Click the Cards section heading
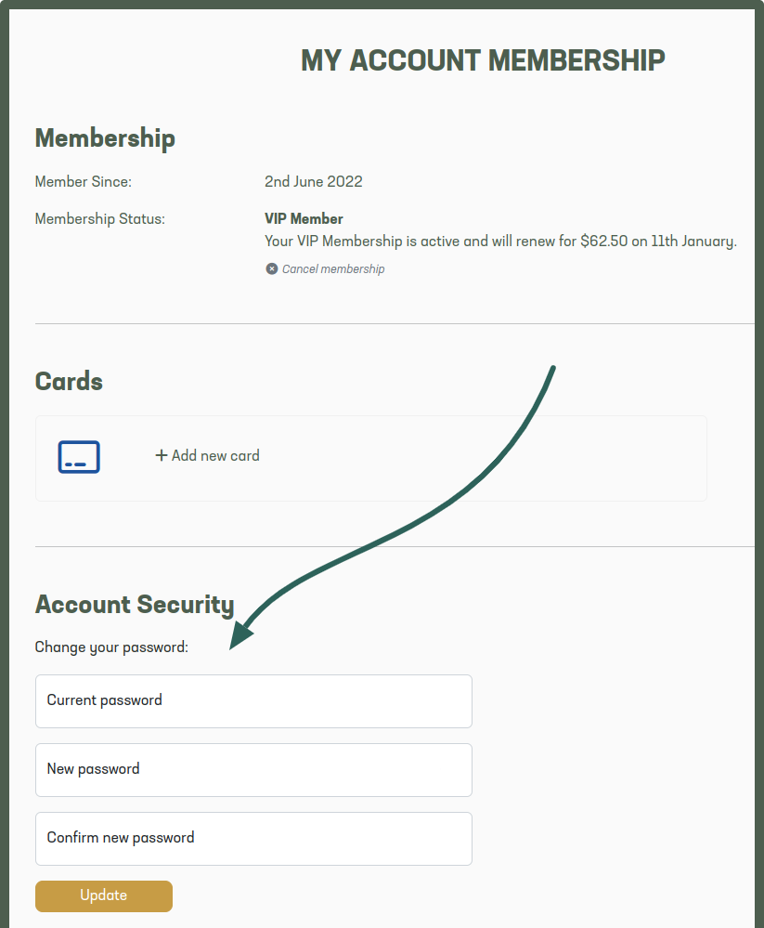This screenshot has height=928, width=764. click(x=69, y=381)
